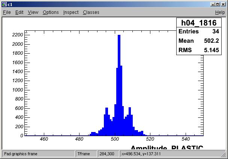Screen dimensions: 228x159
Task: Click y-axis label 2000
Action: [x=18, y=44]
